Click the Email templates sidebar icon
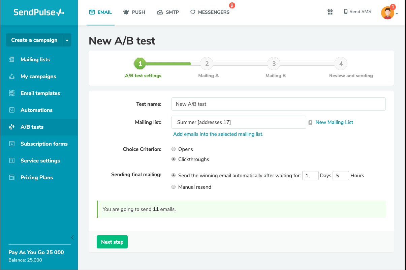 [12, 93]
